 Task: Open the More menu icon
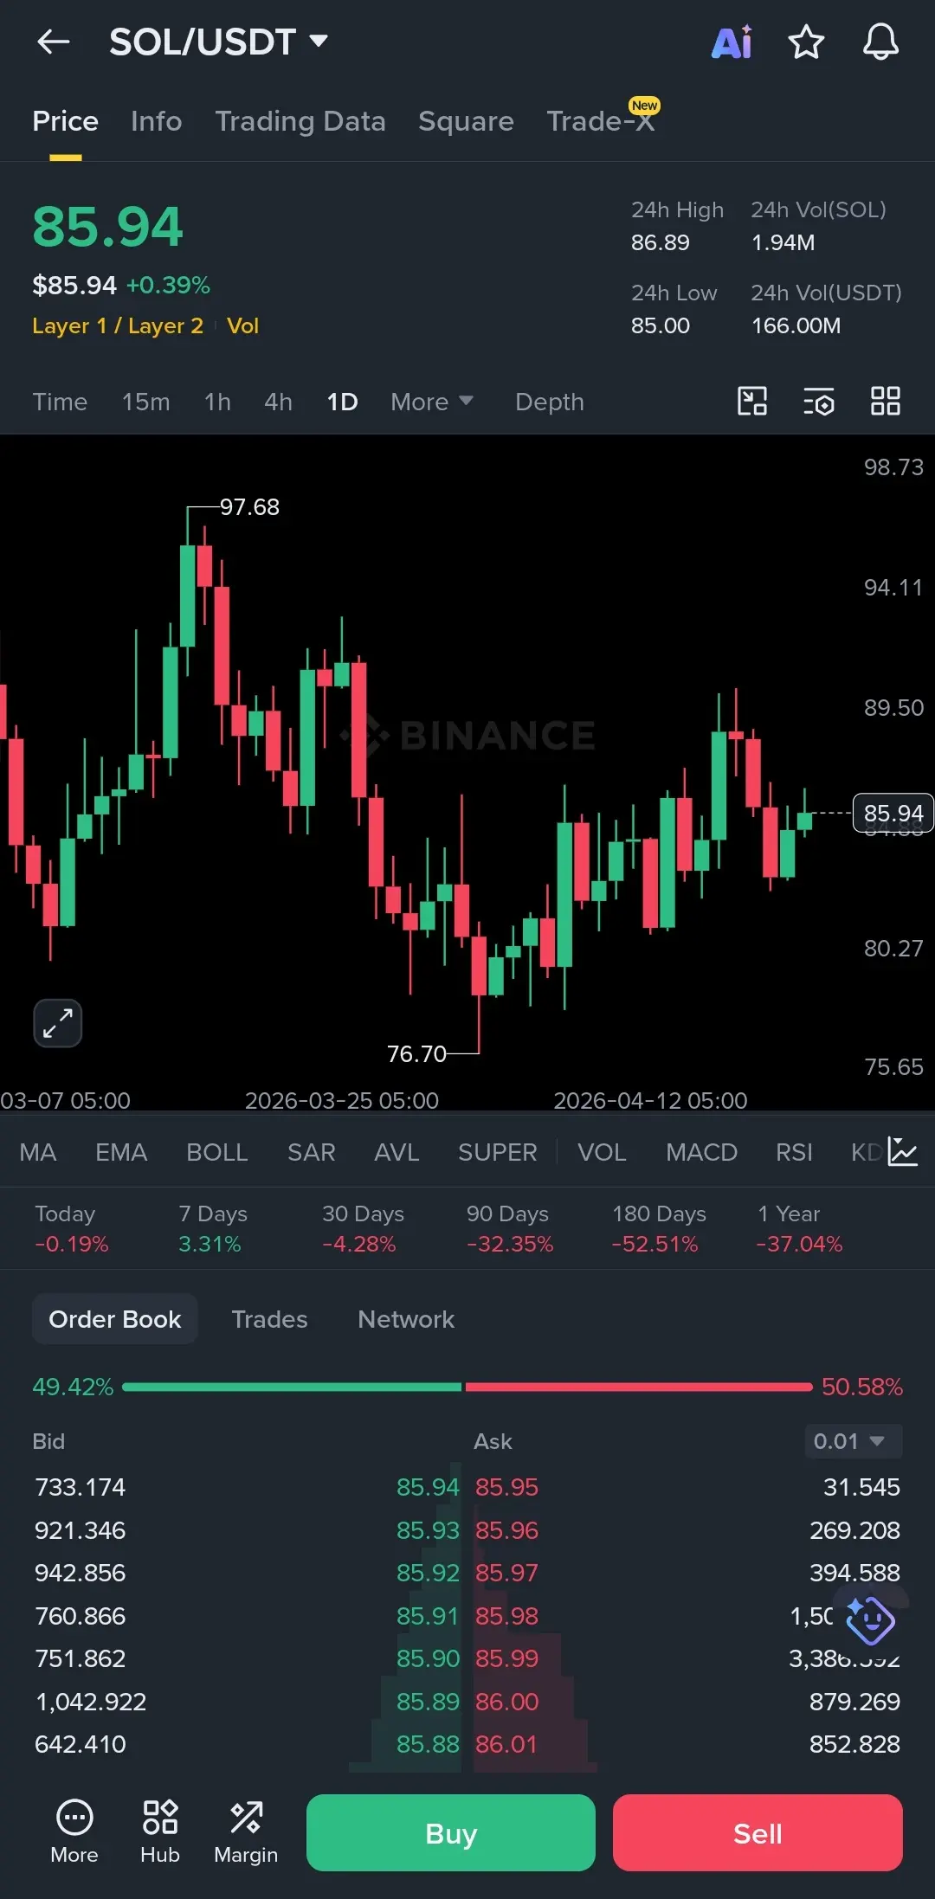(x=74, y=1832)
